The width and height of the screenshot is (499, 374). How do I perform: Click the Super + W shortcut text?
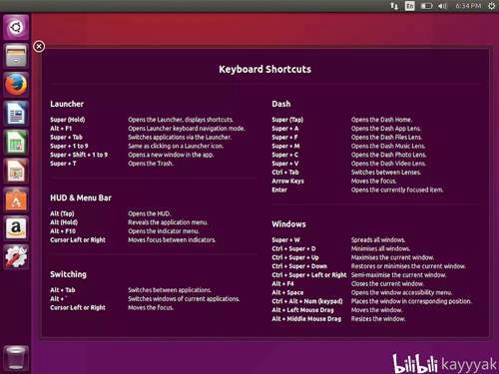tap(285, 239)
